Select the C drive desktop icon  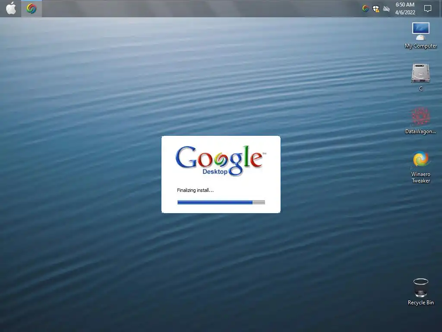(x=420, y=77)
